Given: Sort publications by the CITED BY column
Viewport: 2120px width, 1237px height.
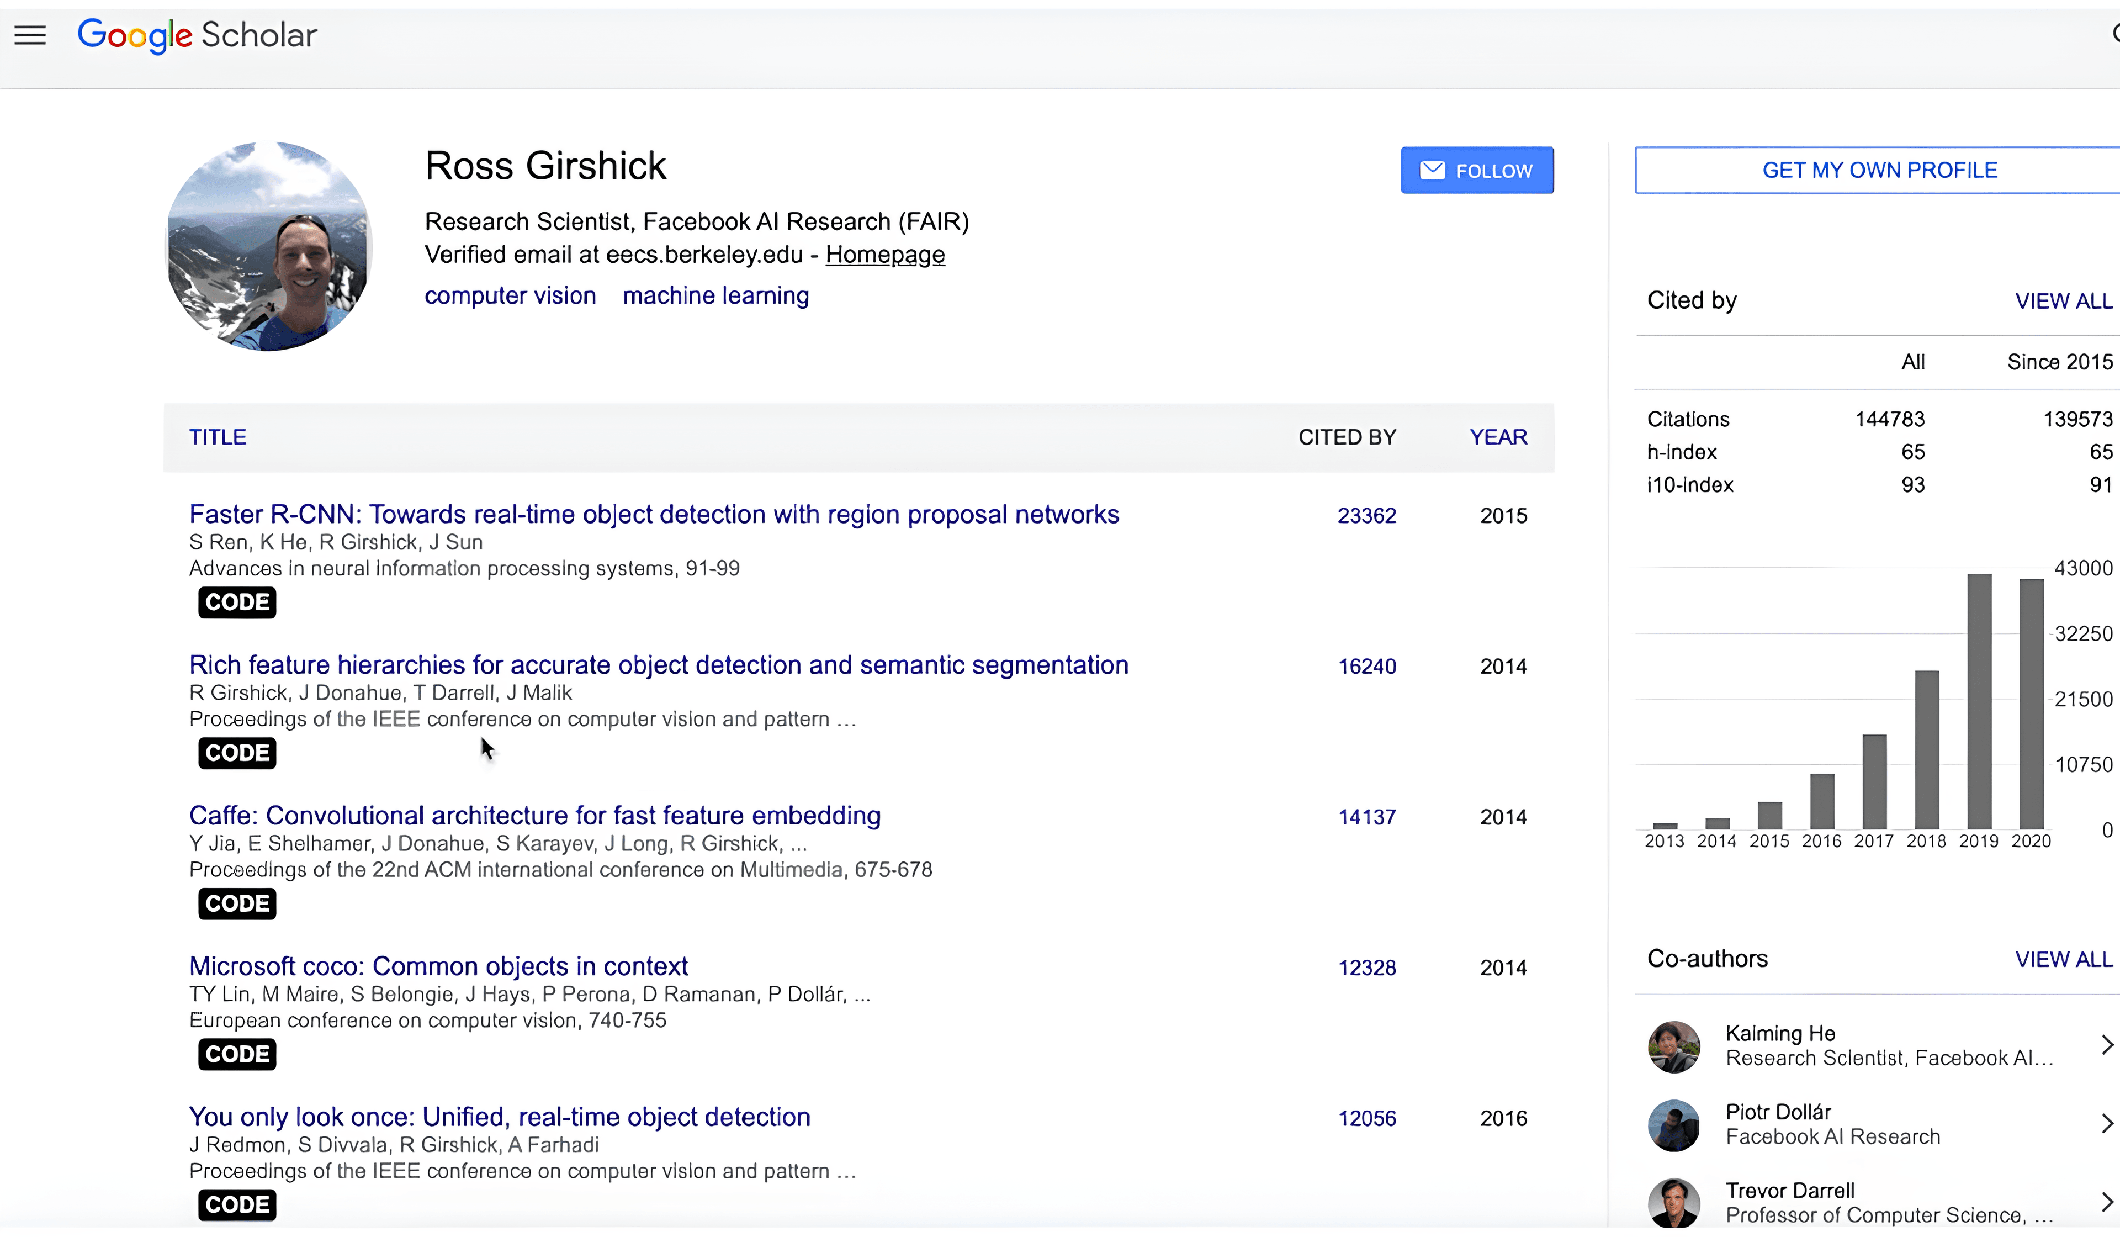Looking at the screenshot, I should coord(1346,437).
